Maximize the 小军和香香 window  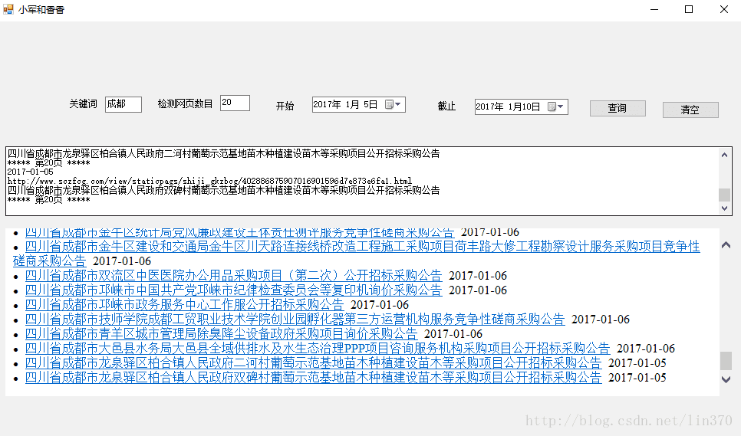click(x=689, y=9)
